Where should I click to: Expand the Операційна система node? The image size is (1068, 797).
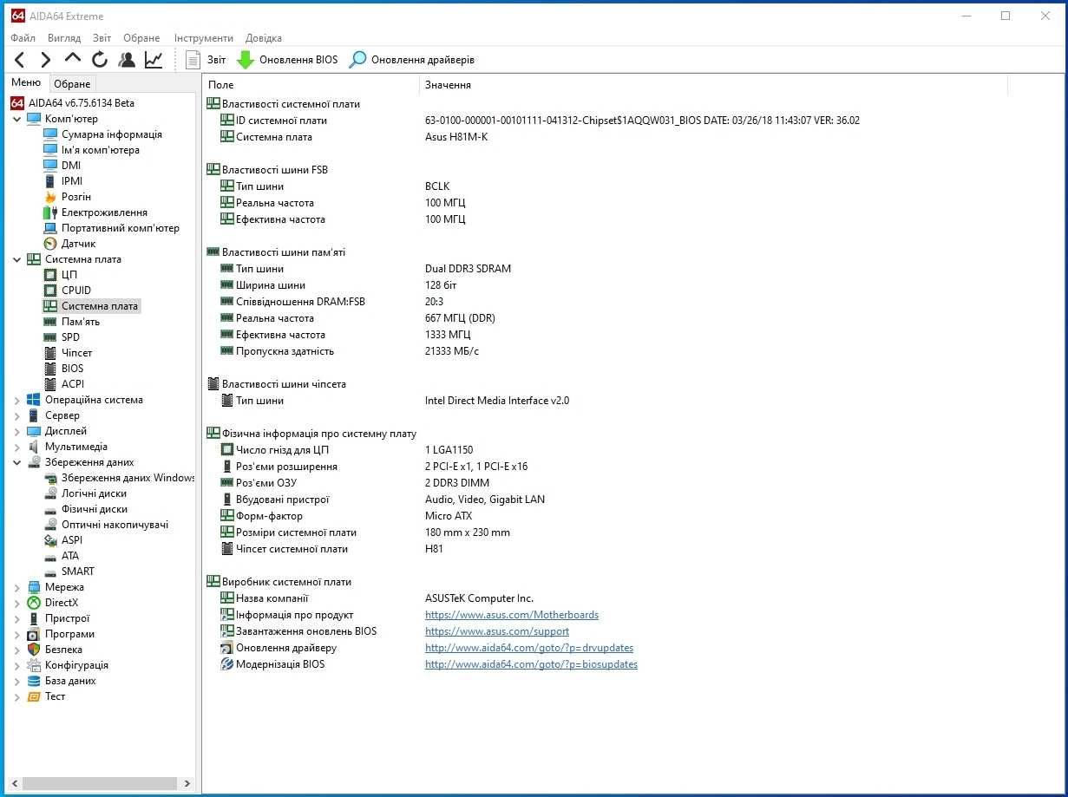point(17,400)
